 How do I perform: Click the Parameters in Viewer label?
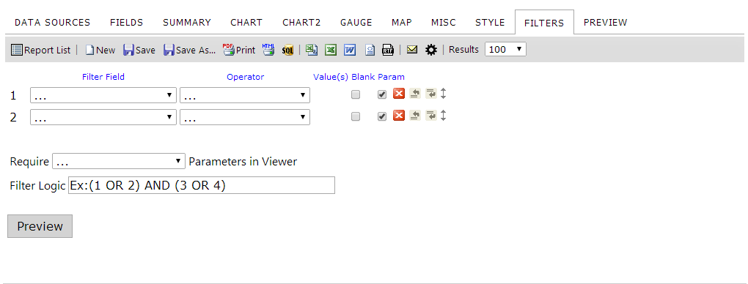(243, 162)
